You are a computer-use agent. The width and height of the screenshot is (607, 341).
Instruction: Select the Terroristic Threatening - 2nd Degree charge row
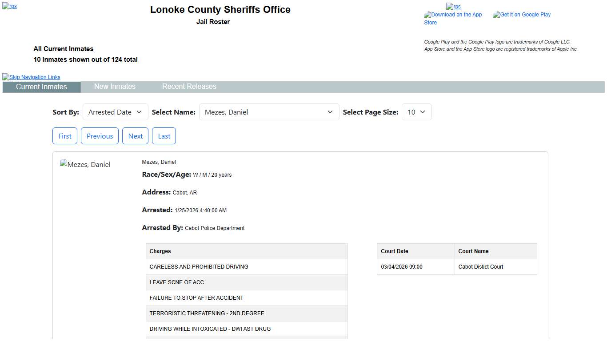[247, 313]
